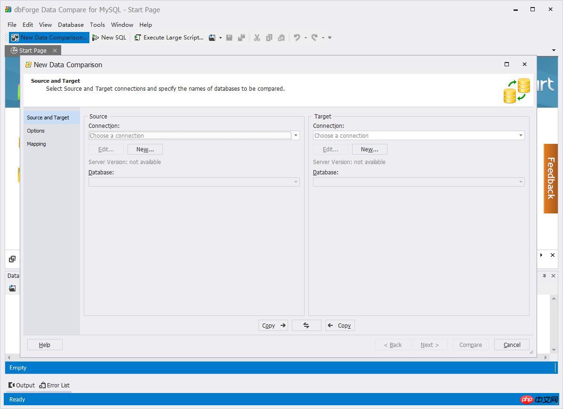The height and width of the screenshot is (409, 563).
Task: Click the Save icon in the toolbar
Action: 229,38
